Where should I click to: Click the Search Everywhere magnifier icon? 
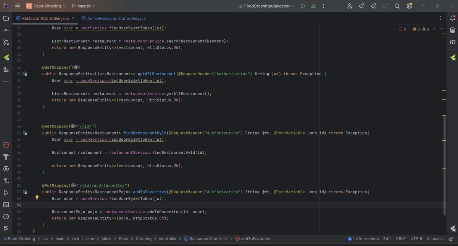click(x=397, y=6)
